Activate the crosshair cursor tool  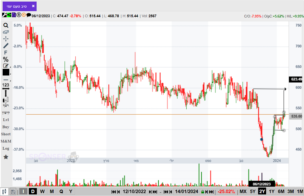(x=6, y=39)
